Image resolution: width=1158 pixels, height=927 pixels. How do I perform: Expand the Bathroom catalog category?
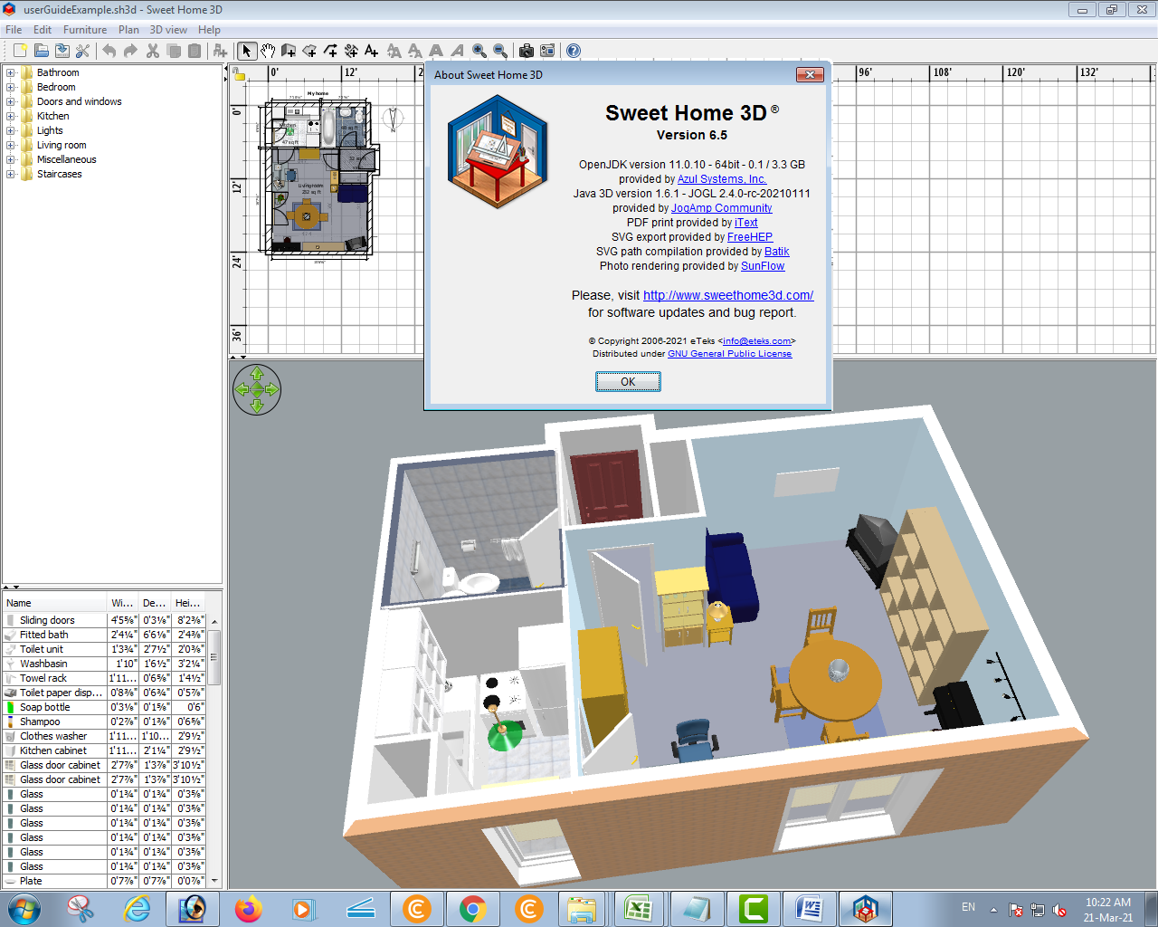click(11, 72)
